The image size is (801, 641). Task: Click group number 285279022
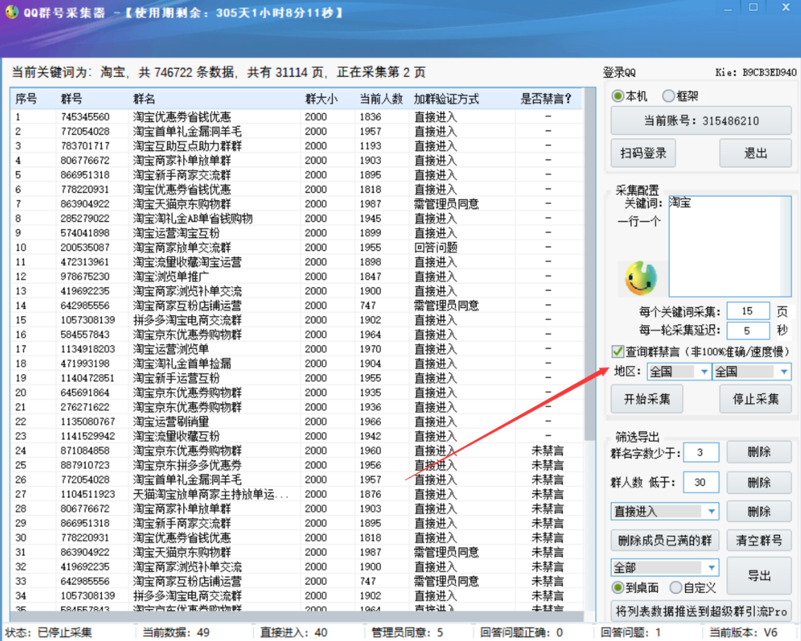[x=85, y=219]
